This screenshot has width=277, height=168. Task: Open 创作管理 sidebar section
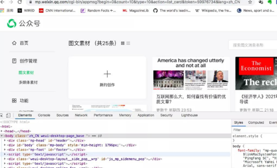[x=28, y=61]
